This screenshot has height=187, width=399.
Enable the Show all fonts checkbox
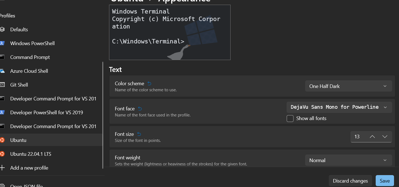(290, 118)
